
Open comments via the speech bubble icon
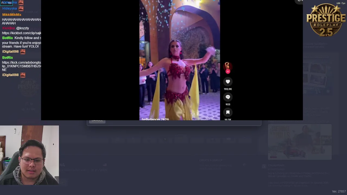click(x=228, y=97)
